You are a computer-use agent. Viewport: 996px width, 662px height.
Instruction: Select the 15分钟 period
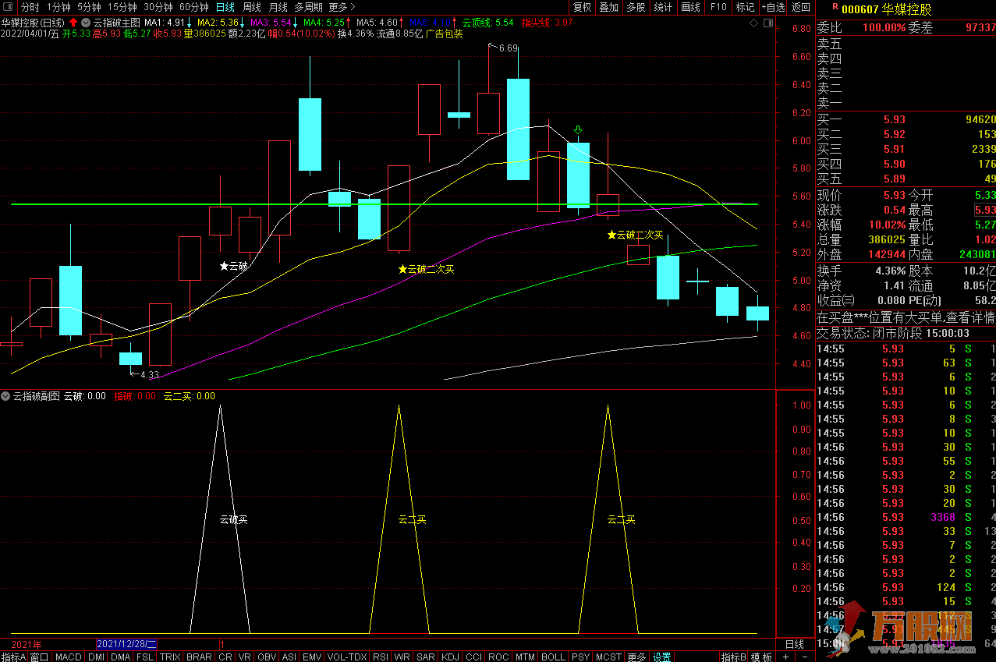(122, 7)
